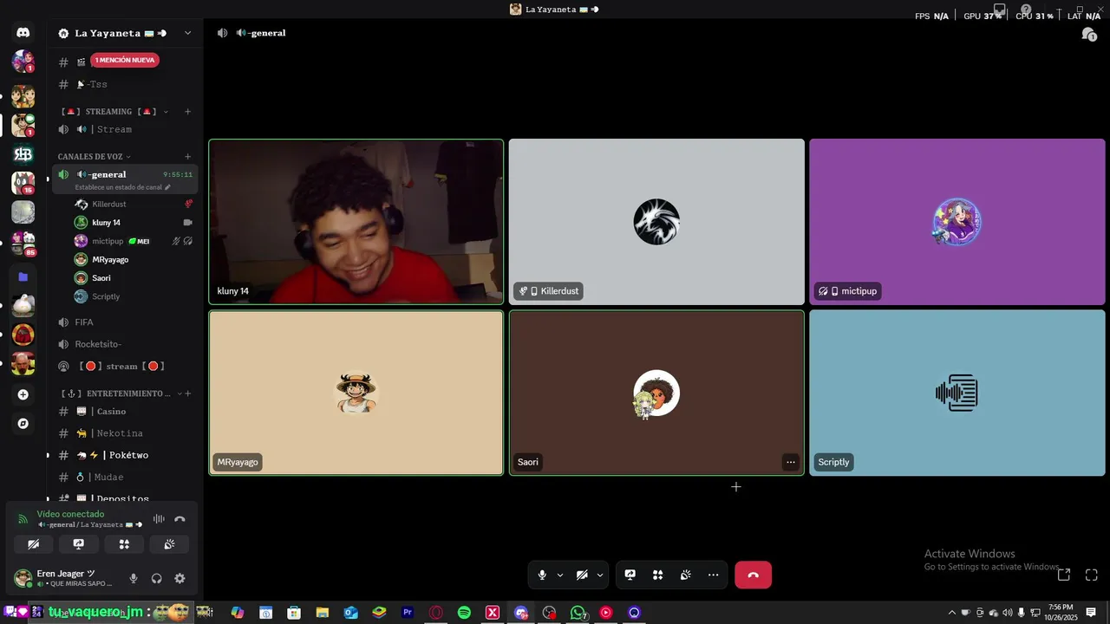This screenshot has height=624, width=1110.
Task: Click Eren Jeager user avatar
Action: point(23,578)
